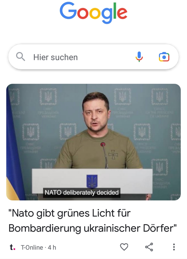Screen dimensions: 187x259
Task: Click the Google logo
Action: (94, 13)
